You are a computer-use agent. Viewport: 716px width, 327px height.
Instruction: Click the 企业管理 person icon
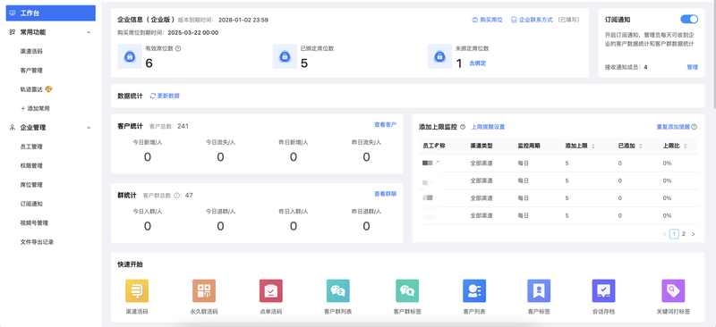(13, 128)
